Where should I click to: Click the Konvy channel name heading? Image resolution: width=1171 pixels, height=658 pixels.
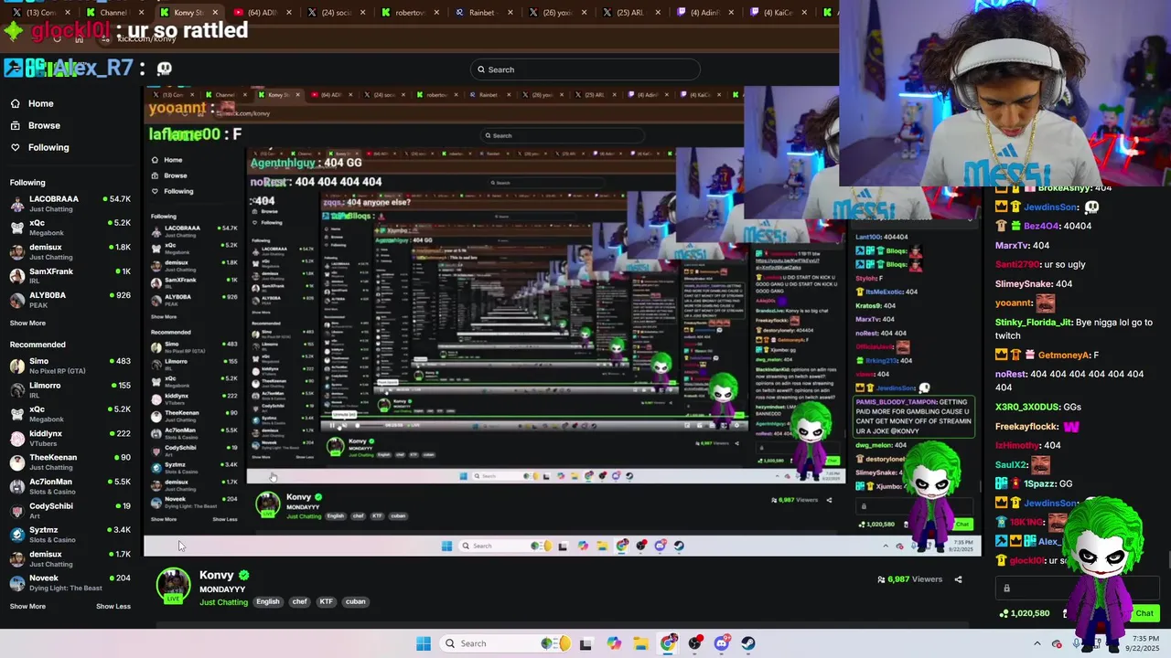(x=217, y=575)
